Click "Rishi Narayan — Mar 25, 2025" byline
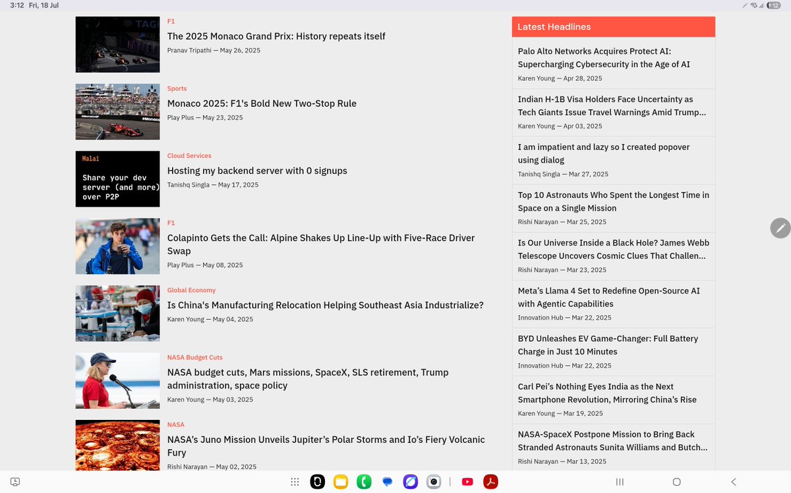The image size is (791, 493). tap(562, 222)
